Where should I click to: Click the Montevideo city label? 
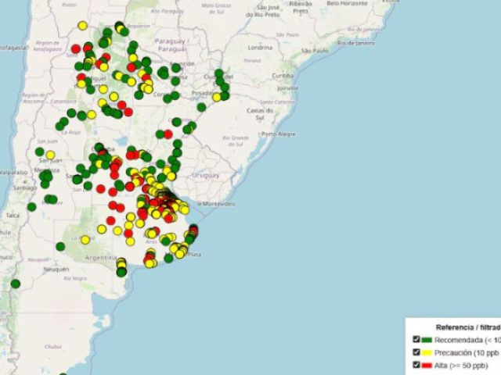(x=218, y=204)
